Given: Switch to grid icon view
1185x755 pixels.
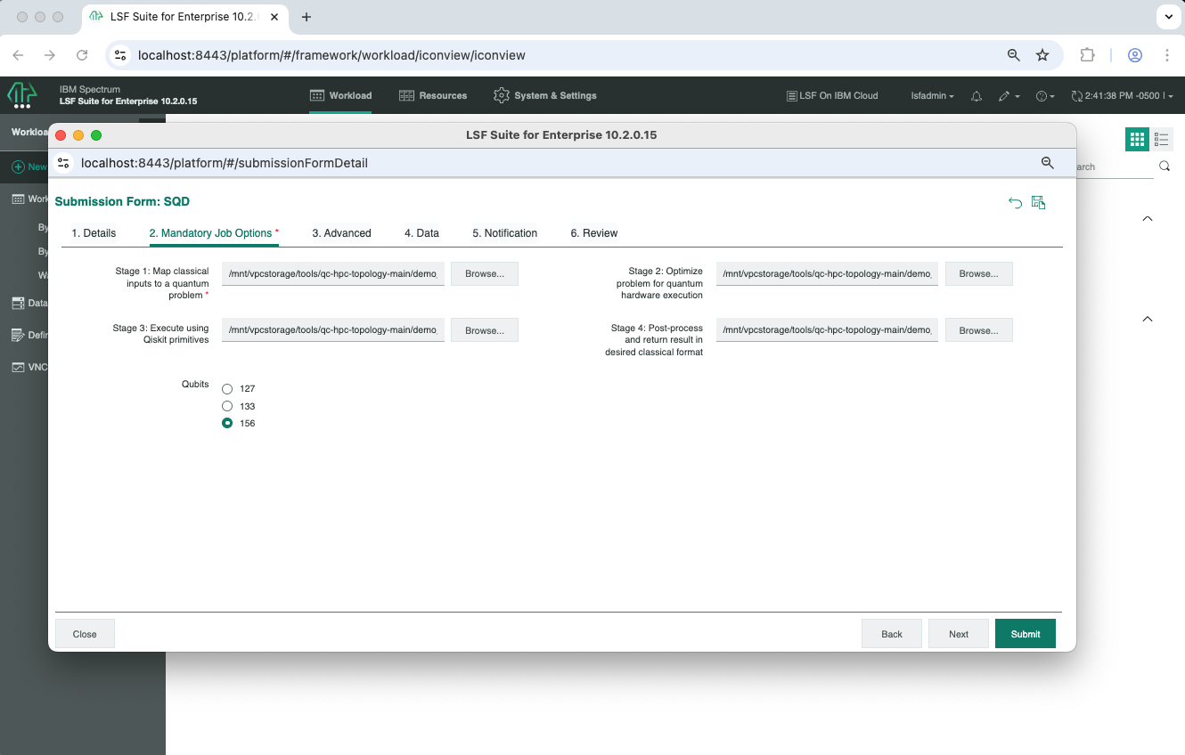Looking at the screenshot, I should pos(1136,139).
